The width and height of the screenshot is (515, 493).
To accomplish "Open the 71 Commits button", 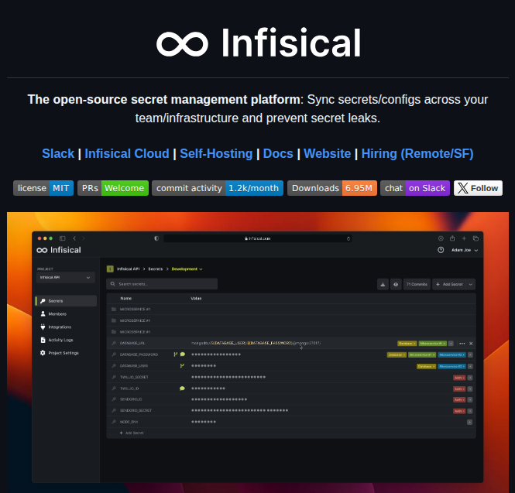I will click(x=417, y=284).
